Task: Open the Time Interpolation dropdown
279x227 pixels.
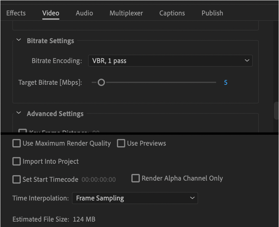Action: (x=135, y=198)
